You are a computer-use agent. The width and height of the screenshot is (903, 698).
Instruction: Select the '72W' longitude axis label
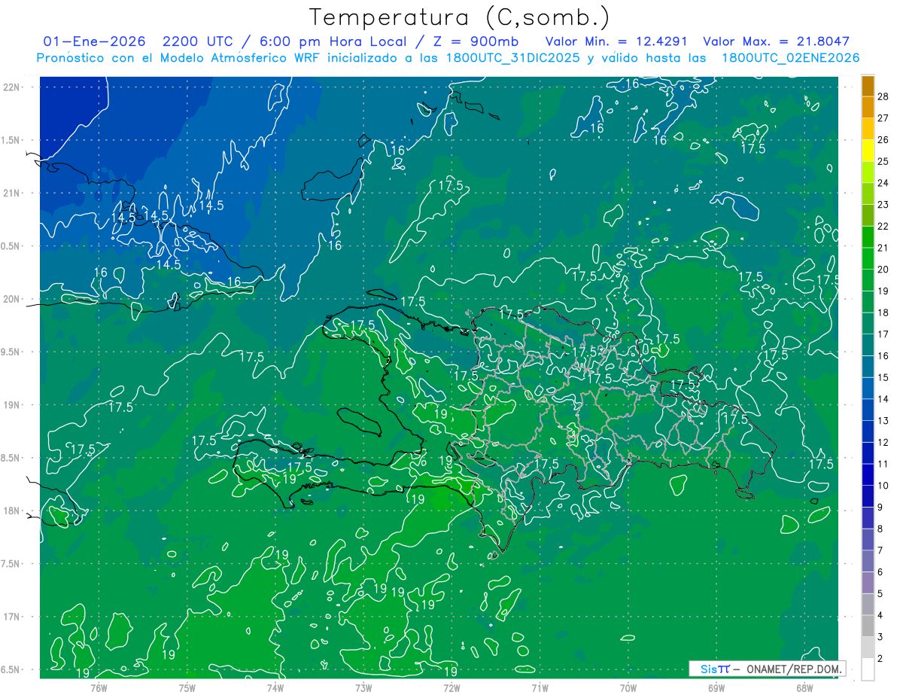click(451, 687)
